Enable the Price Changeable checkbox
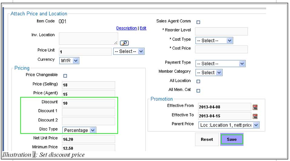Image resolution: width=290 pixels, height=161 pixels. 65,76
